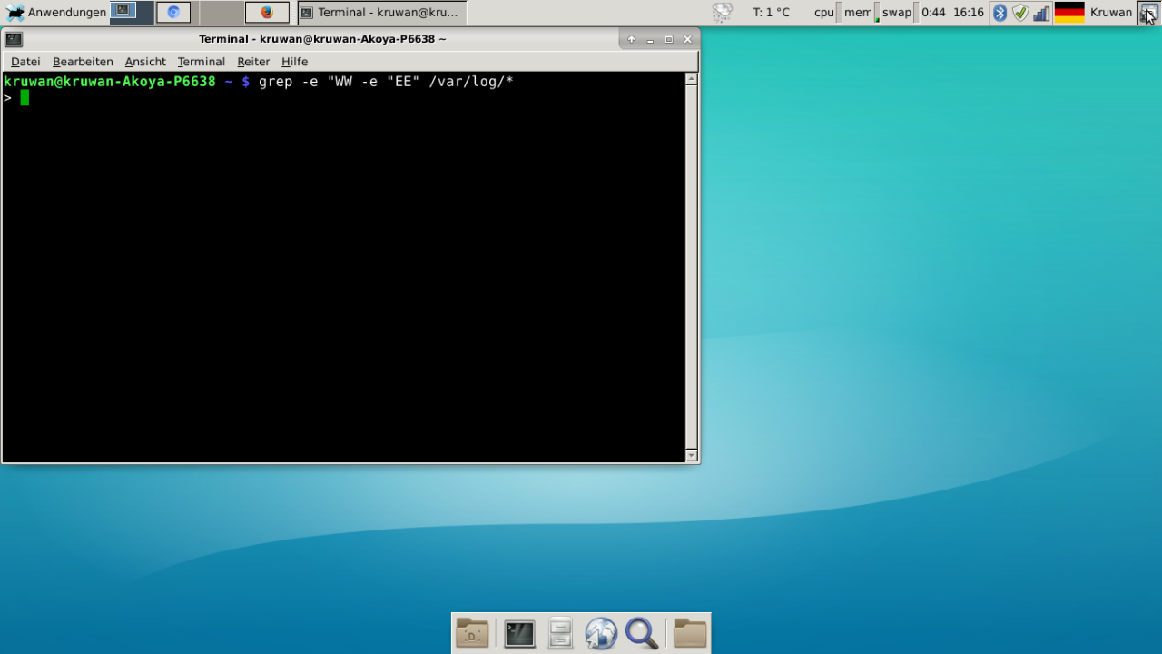
Task: Click the green cursor block in terminal
Action: pos(25,97)
